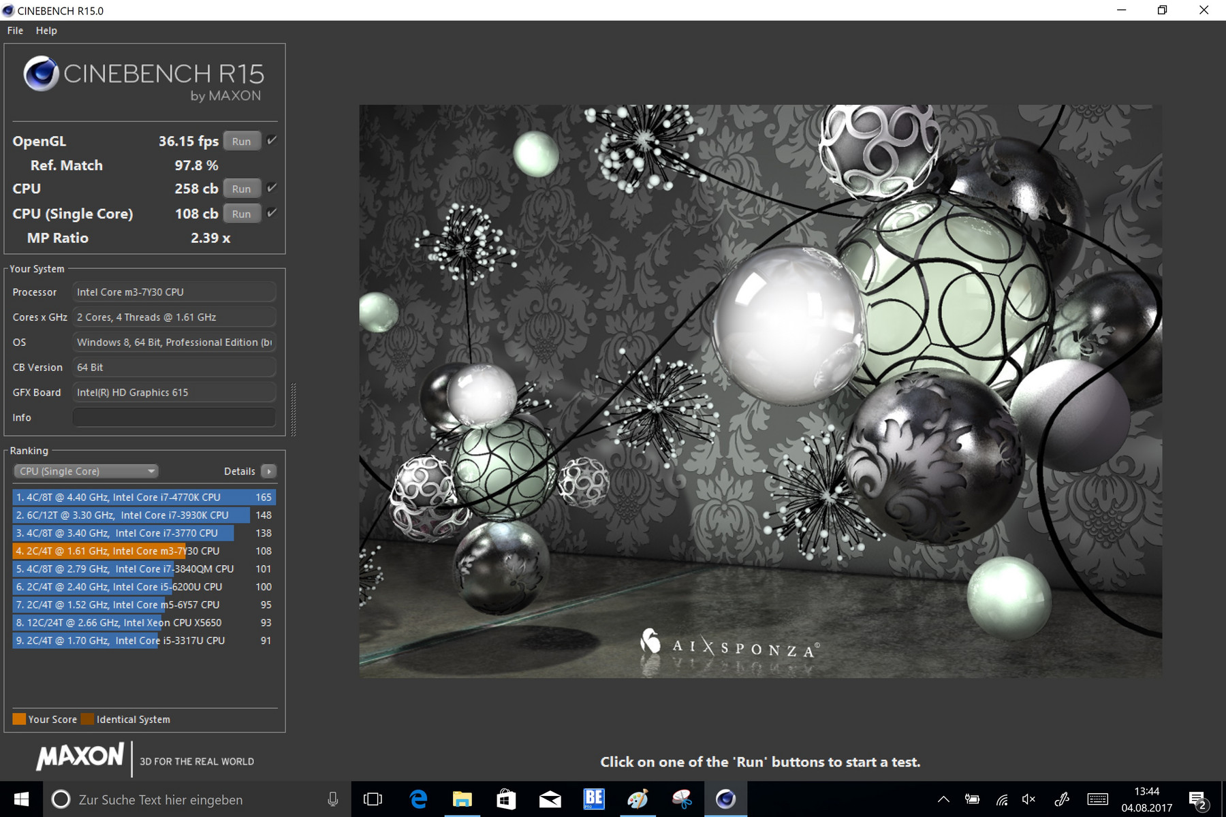Open the Snipping Tool in taskbar
Image resolution: width=1226 pixels, height=817 pixels.
coord(682,799)
